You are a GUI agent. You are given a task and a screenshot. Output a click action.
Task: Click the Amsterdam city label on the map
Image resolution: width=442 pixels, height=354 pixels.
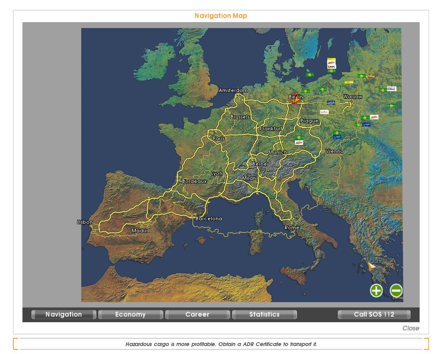click(x=233, y=91)
